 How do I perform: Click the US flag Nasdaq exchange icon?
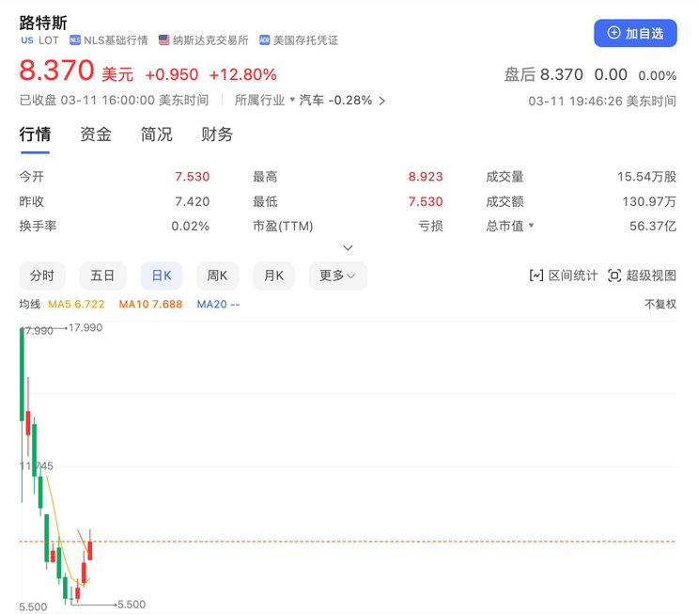(x=164, y=40)
